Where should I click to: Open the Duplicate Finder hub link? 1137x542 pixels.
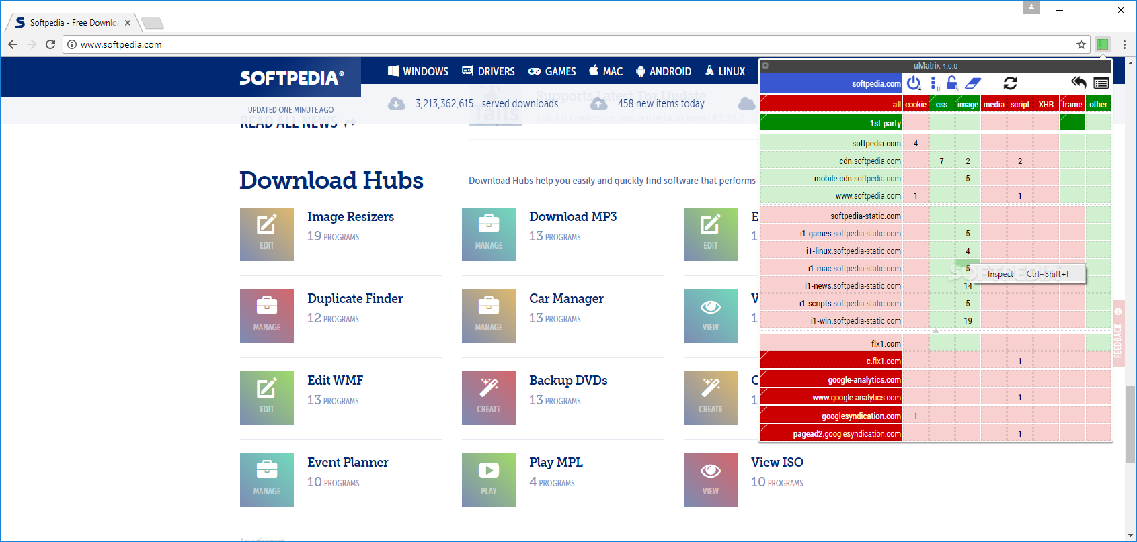[x=355, y=298]
